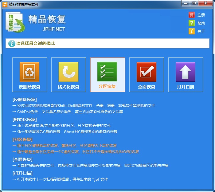Click the [全面恢复] description heading
The height and width of the screenshot is (192, 215).
[x=22, y=160]
